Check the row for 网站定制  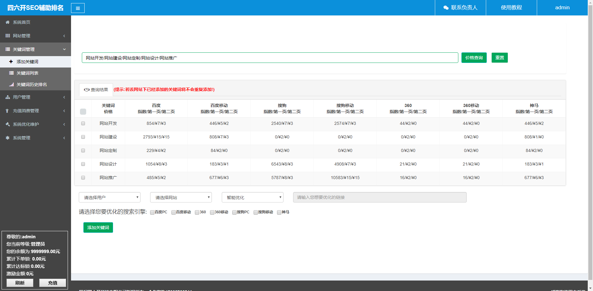point(83,150)
